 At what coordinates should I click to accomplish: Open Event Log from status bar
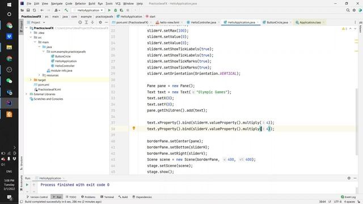click(348, 197)
